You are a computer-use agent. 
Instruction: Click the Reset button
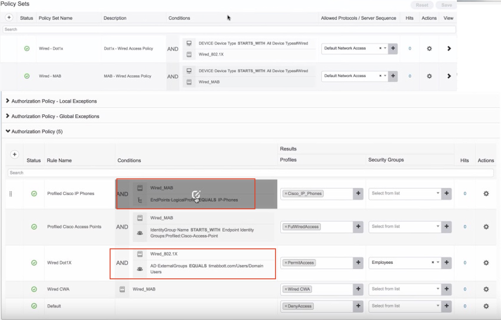pos(422,5)
